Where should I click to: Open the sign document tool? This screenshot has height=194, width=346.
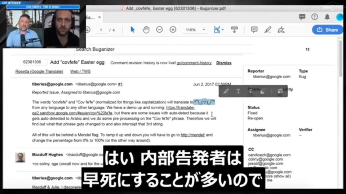[x=281, y=30]
